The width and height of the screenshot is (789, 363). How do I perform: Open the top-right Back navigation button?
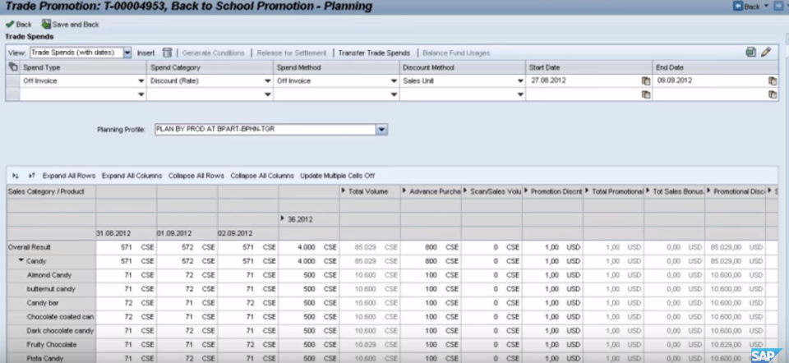(747, 6)
